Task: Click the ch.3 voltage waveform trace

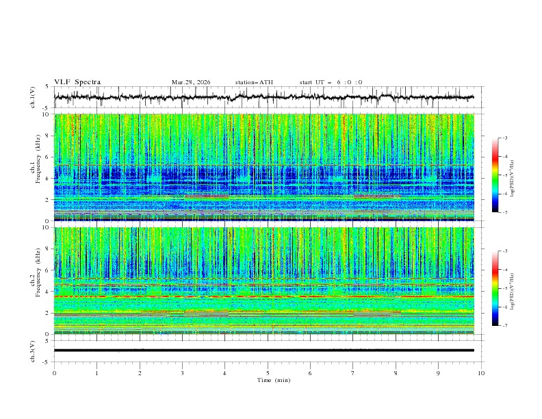Action: 263,351
